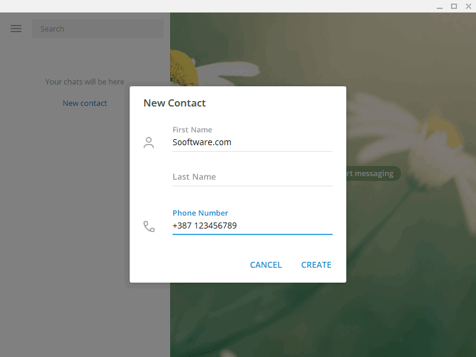Select the Phone Number input
This screenshot has height=357, width=476.
pos(252,226)
